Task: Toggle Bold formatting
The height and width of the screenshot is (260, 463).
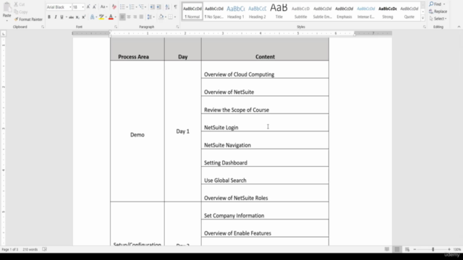Action: click(49, 17)
